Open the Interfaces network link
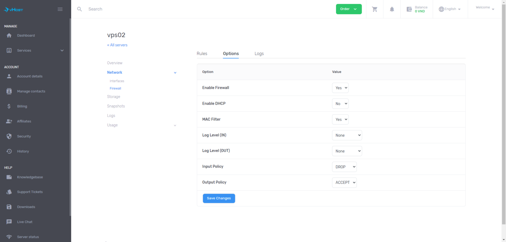This screenshot has width=506, height=242. click(x=117, y=81)
